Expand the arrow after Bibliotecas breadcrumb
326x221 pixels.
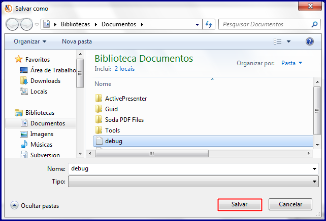click(96, 24)
